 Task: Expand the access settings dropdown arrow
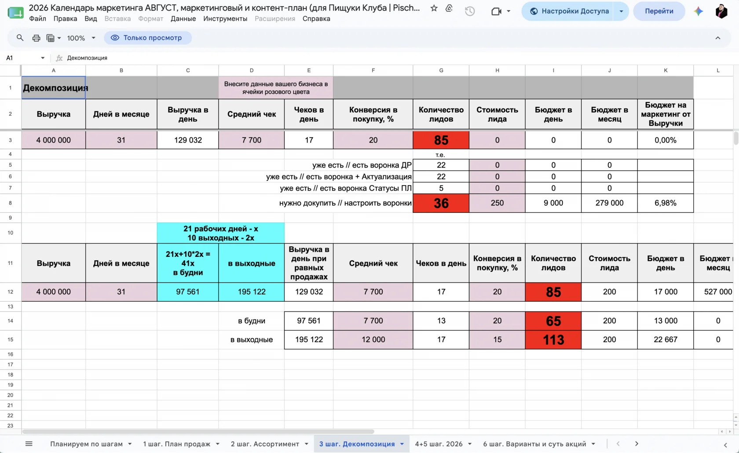tap(621, 11)
